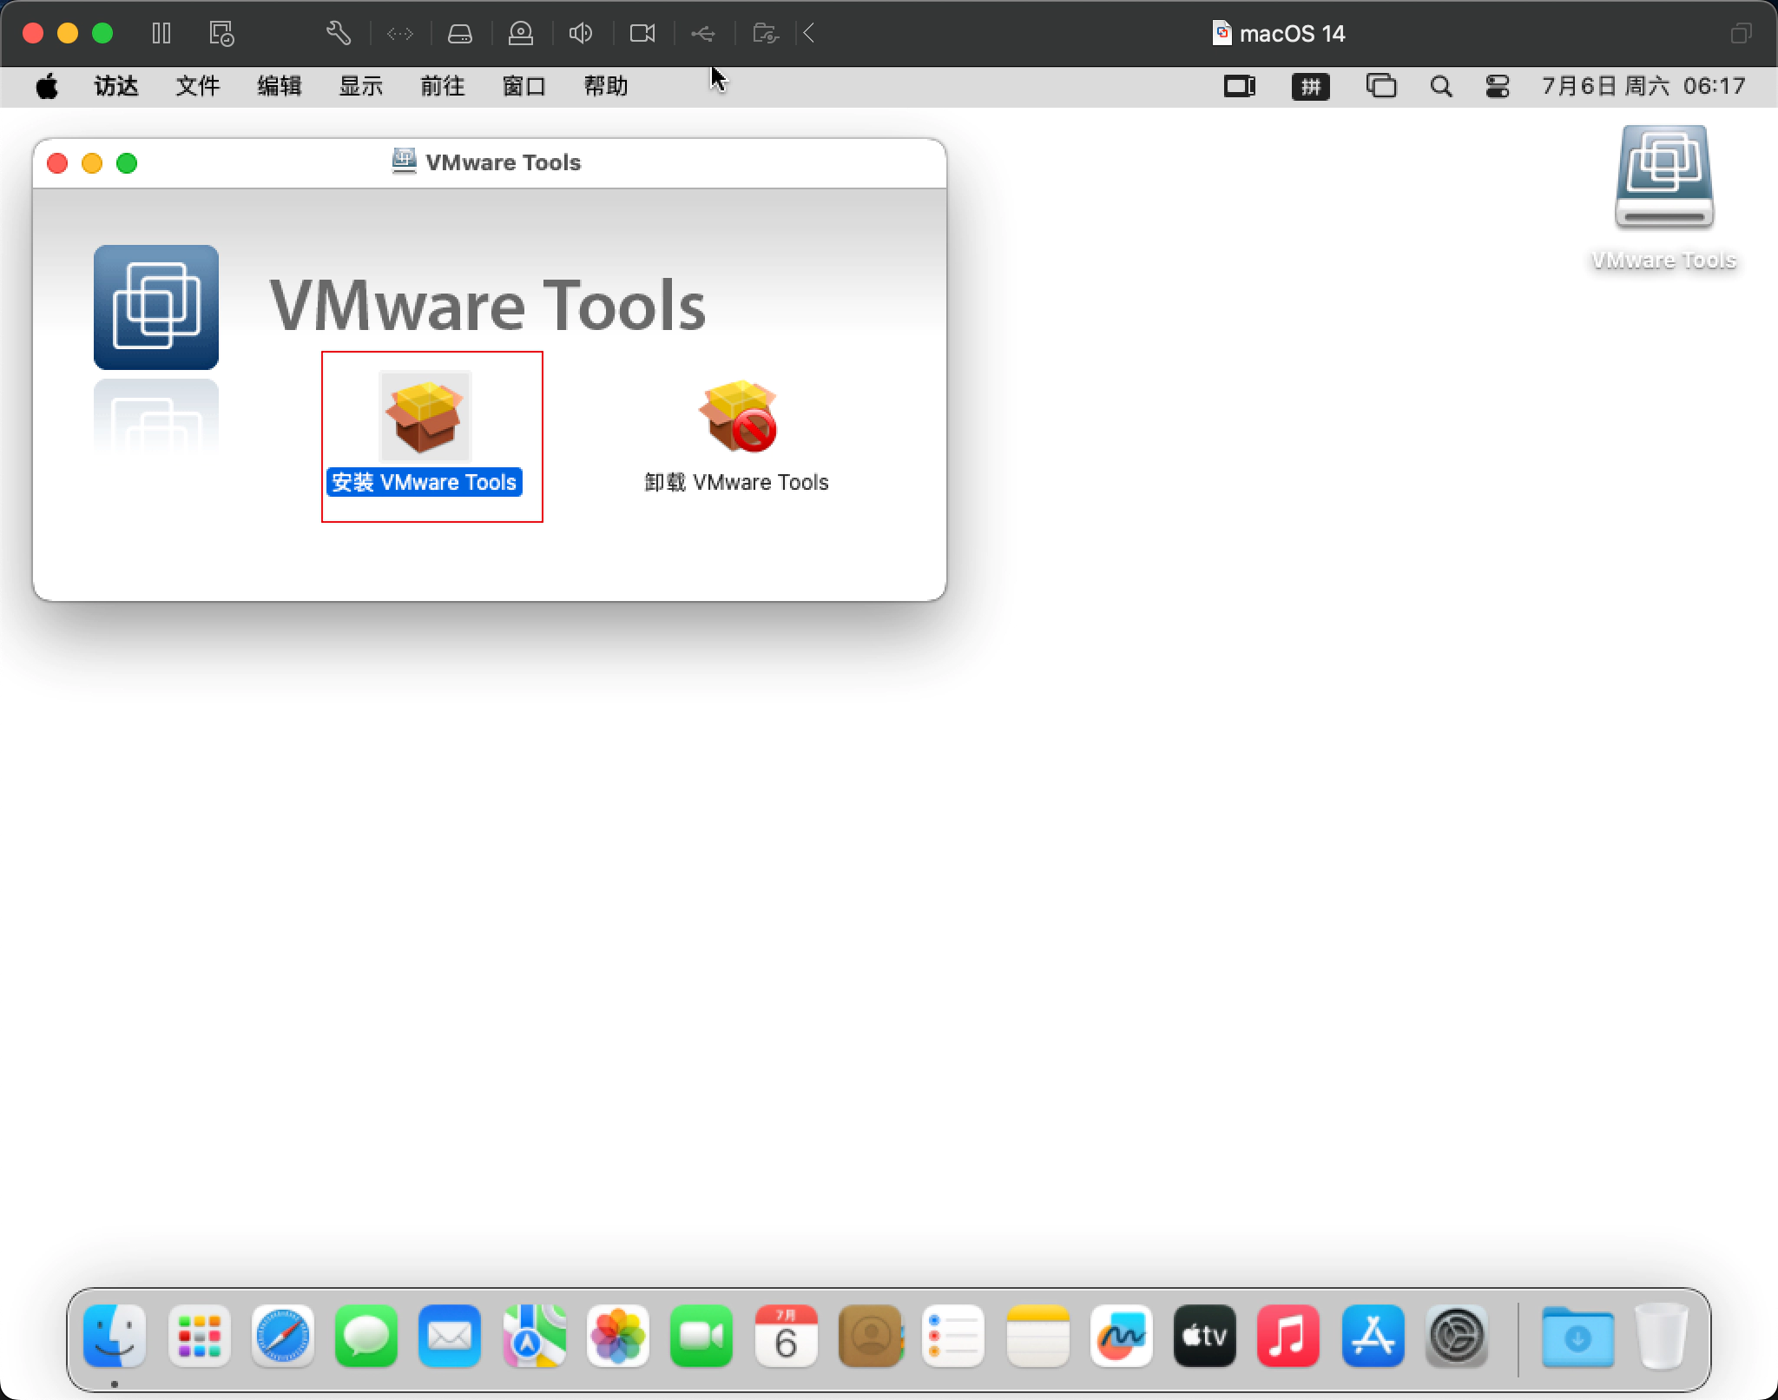1778x1400 pixels.
Task: Click the sound adapter icon in VM toolbar
Action: click(x=580, y=33)
